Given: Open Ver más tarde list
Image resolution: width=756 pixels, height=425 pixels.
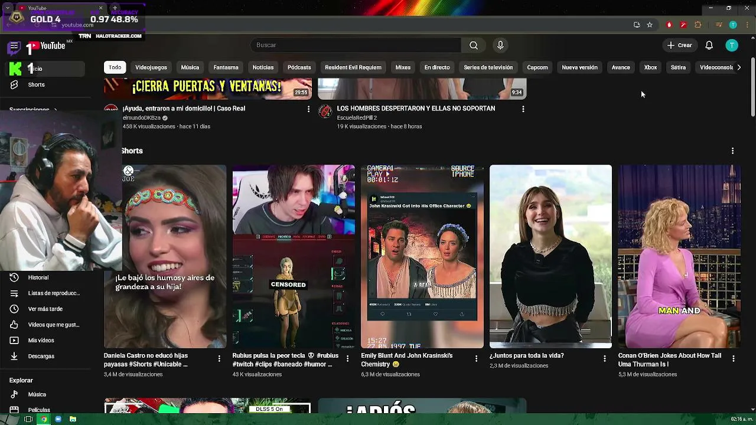Looking at the screenshot, I should tap(44, 309).
